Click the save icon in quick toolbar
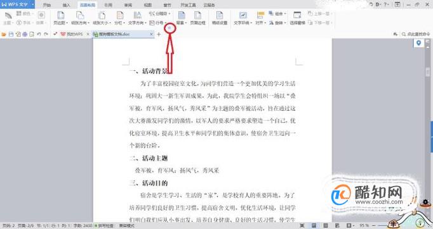The image size is (433, 229). [x=11, y=34]
